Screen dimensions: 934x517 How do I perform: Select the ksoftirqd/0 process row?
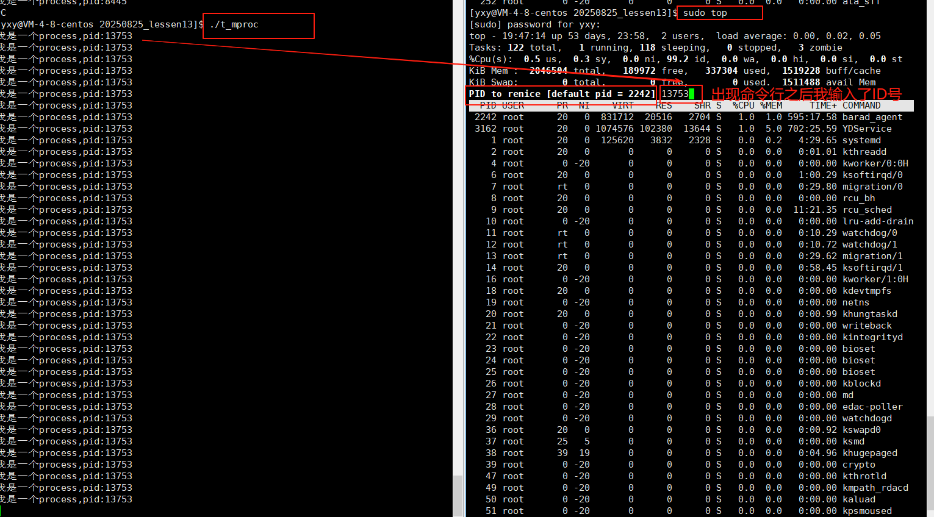point(691,175)
